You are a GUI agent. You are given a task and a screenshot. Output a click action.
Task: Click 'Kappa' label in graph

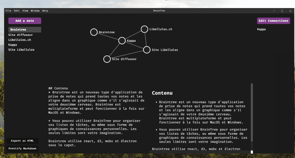131,41
